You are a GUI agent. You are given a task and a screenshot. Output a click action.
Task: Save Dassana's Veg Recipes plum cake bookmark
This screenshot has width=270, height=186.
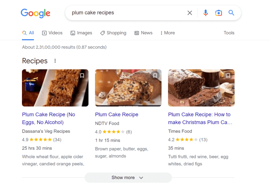click(x=82, y=76)
